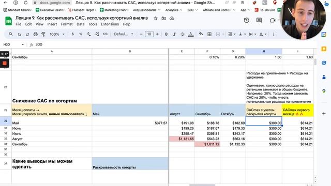Viewport: 331px width, 186px height.
Task: Open Marketing Planning bookmark
Action: (114, 10)
